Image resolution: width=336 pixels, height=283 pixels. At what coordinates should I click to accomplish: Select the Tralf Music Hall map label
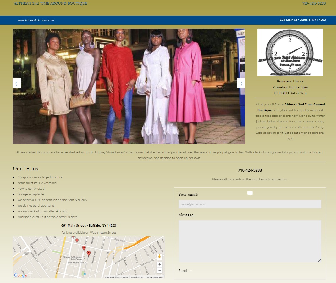pyautogui.click(x=76, y=263)
